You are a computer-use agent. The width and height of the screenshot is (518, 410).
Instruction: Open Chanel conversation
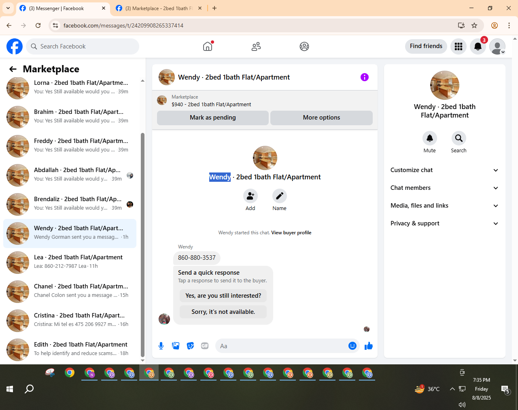[70, 291]
